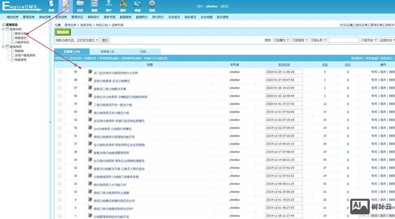The height and width of the screenshot is (219, 395).
Task: Click the EmpireCMS logo
Action: pos(21,6)
